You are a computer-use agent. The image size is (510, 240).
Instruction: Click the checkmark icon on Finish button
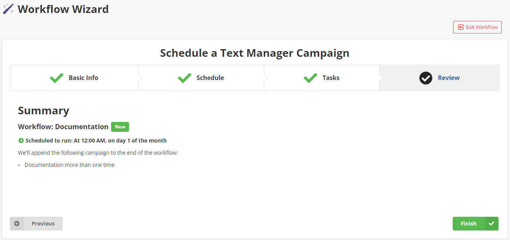point(491,224)
